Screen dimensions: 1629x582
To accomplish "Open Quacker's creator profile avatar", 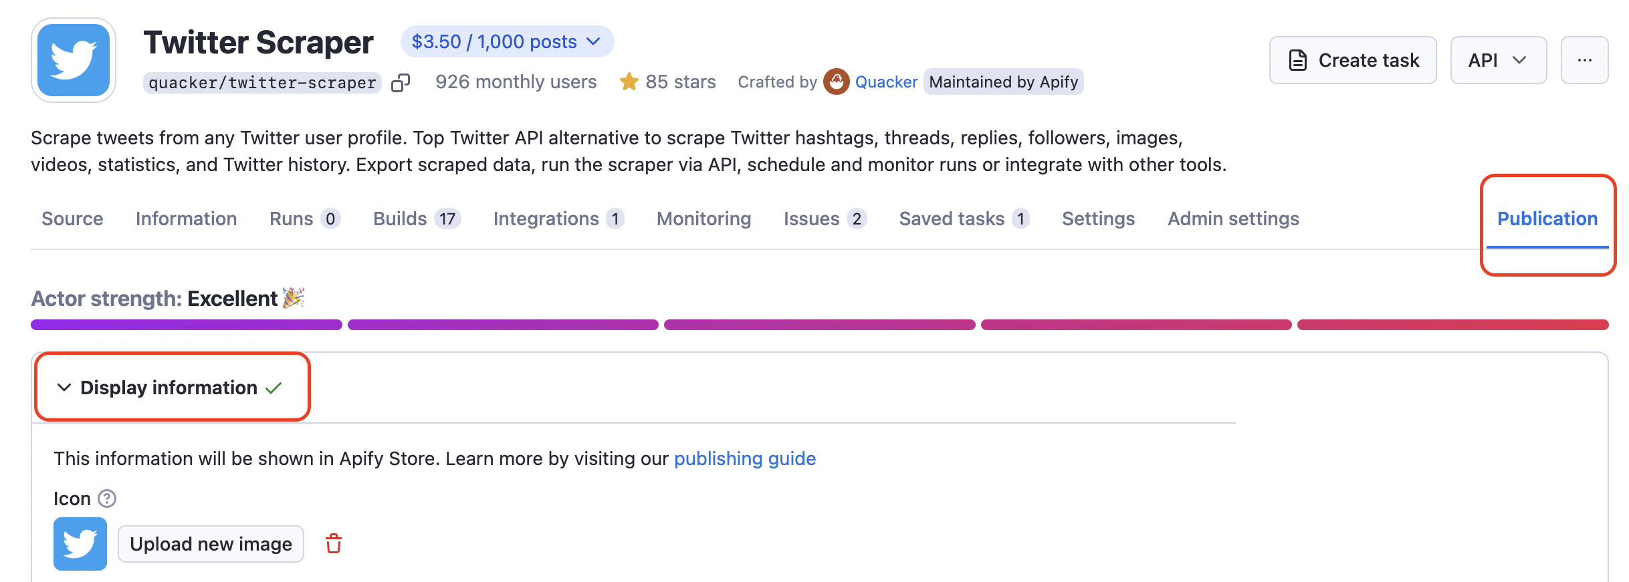I will 837,82.
